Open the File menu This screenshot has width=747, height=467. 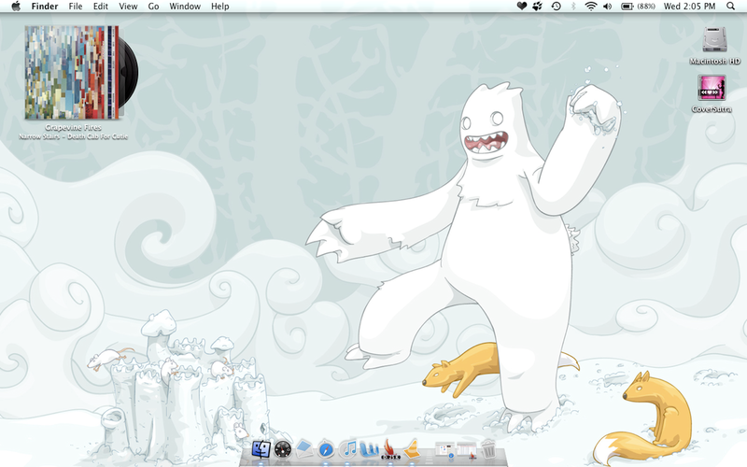75,7
